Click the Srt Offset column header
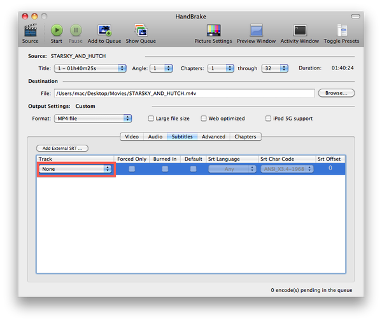382x322 pixels. click(330, 159)
